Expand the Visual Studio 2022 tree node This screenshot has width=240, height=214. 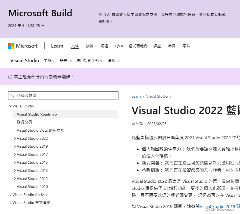pyautogui.click(x=15, y=138)
